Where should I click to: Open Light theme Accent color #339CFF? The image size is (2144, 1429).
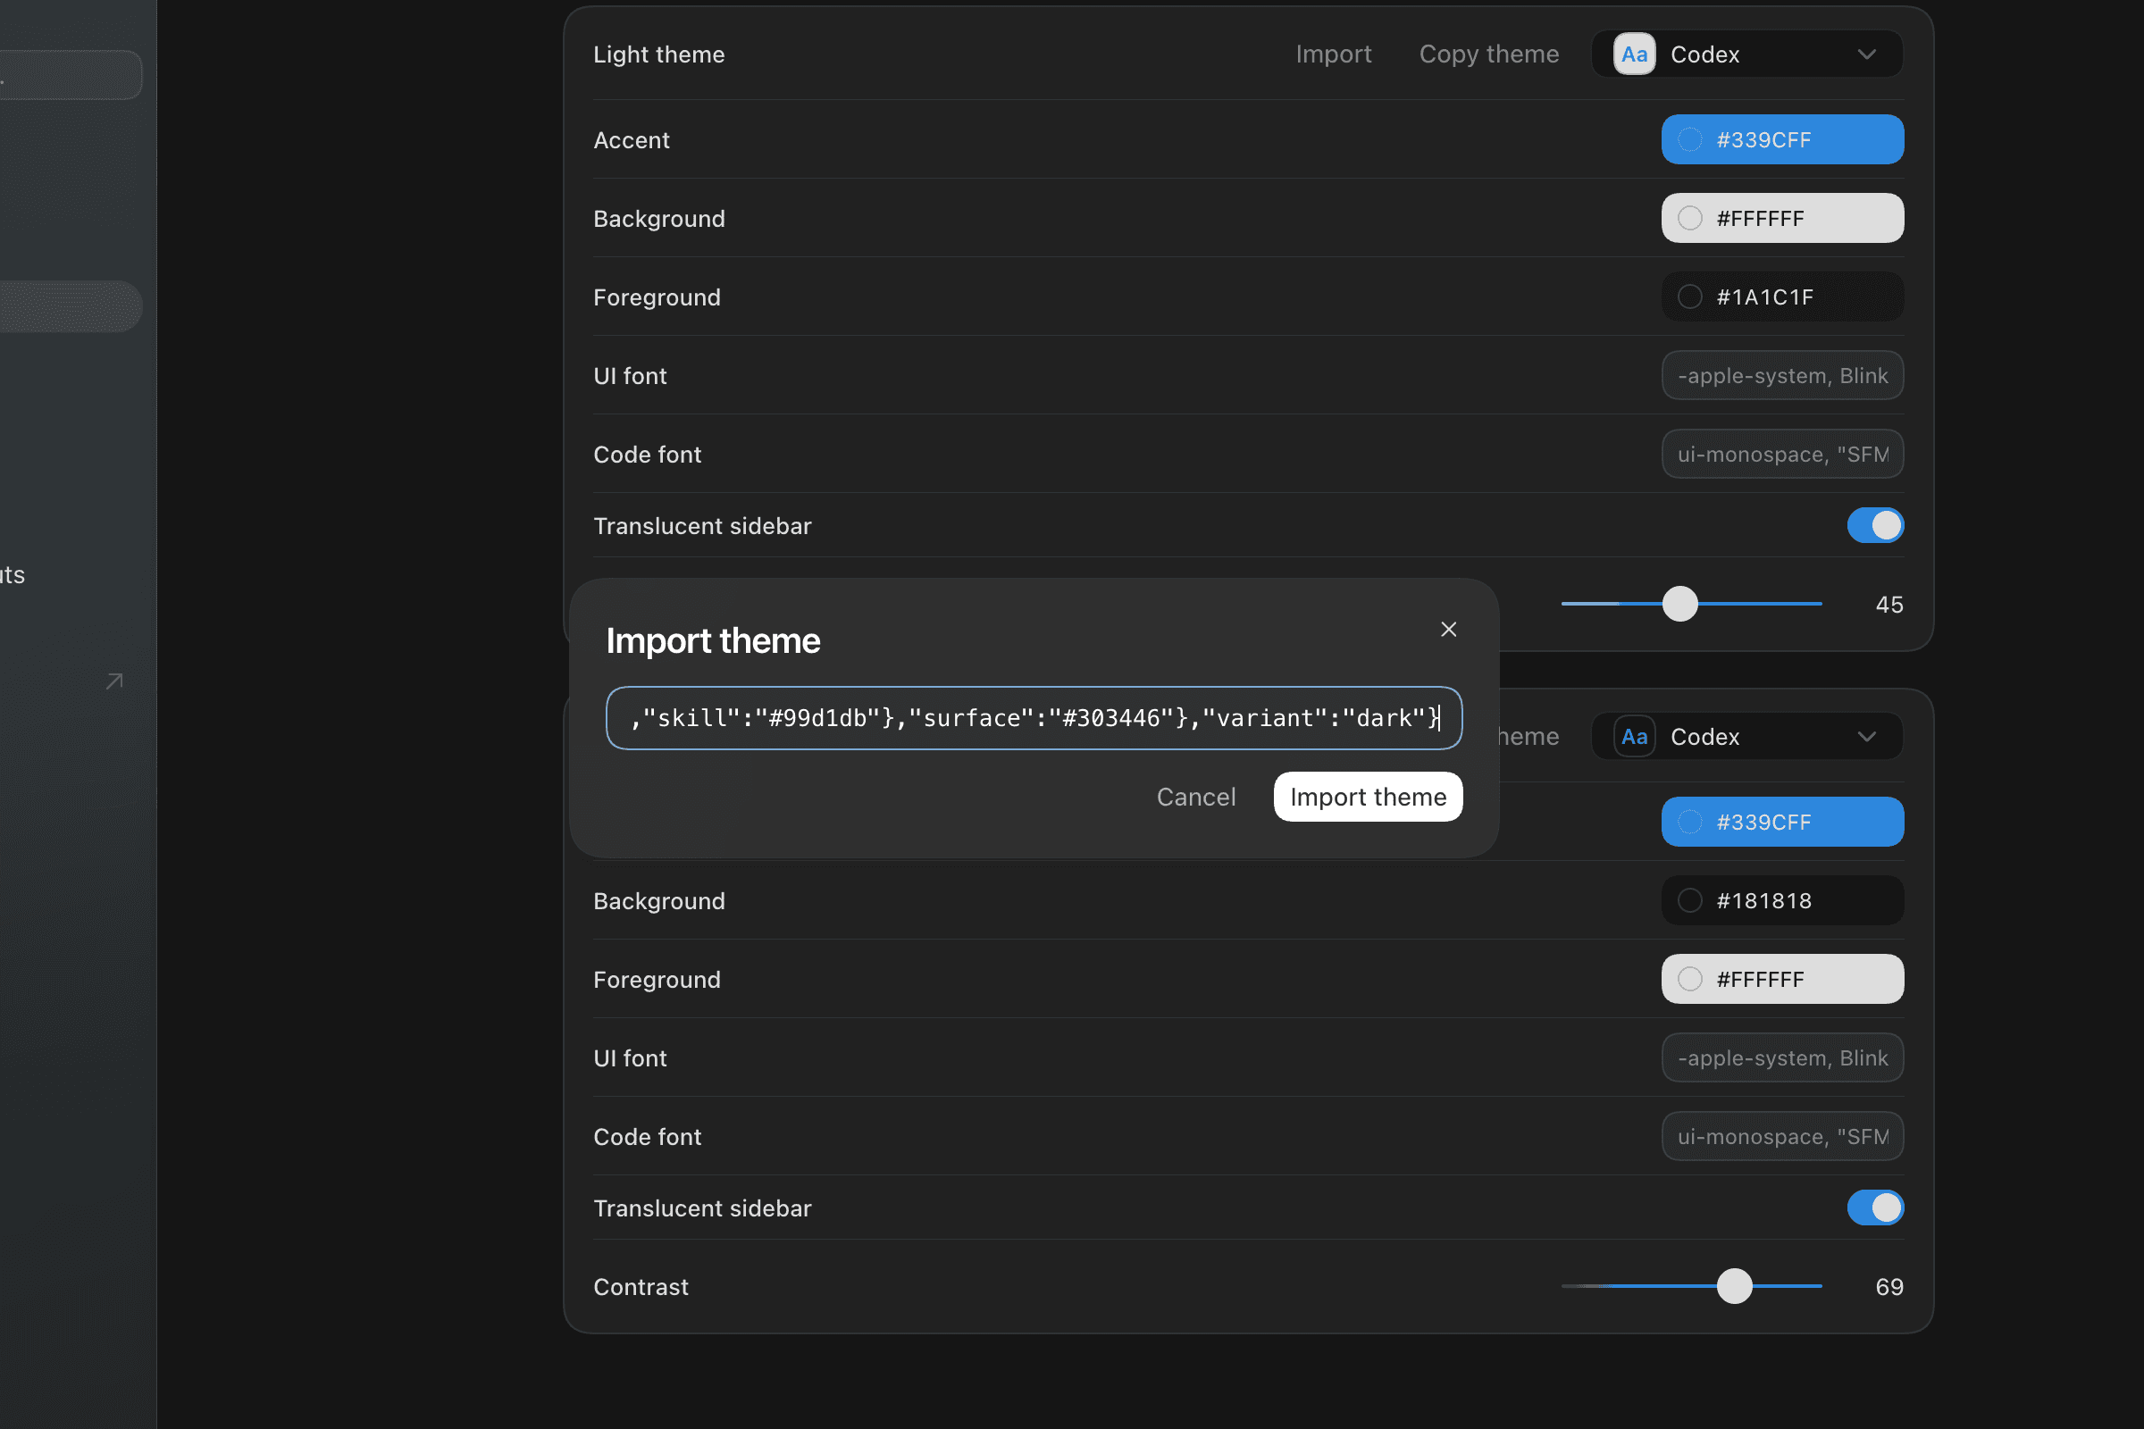[1782, 139]
